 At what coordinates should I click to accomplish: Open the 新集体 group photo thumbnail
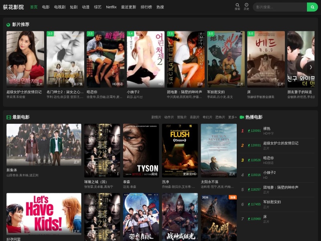tap(44, 145)
